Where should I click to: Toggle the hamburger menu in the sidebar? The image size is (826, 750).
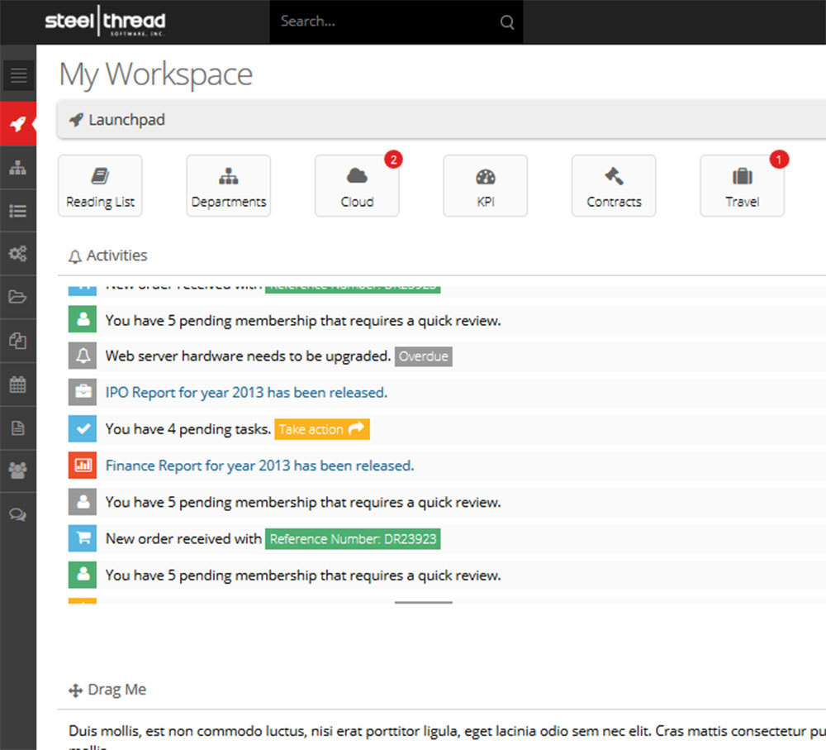point(18,76)
